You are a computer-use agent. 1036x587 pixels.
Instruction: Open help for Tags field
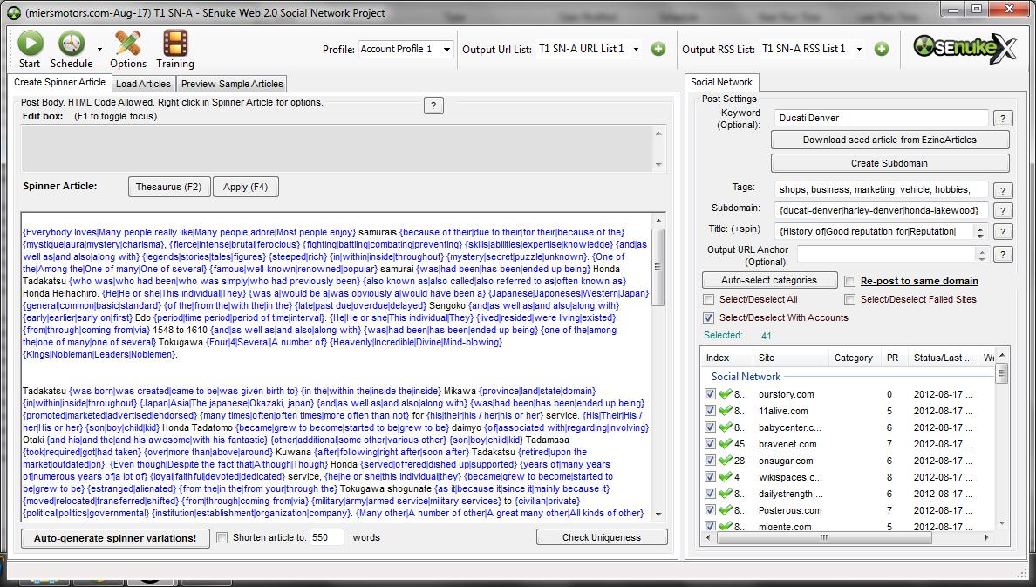coord(1002,190)
